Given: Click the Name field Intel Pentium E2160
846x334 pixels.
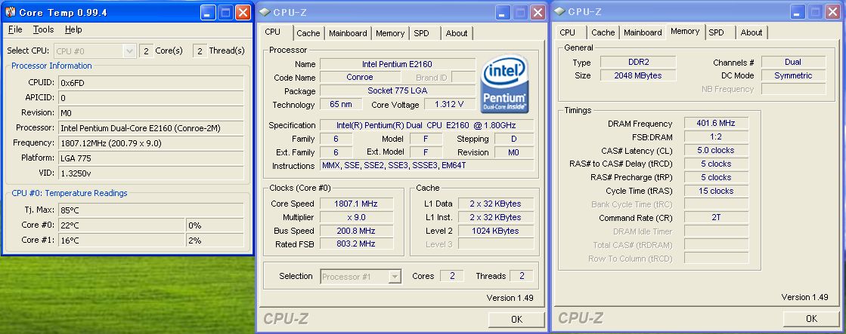Looking at the screenshot, I should tap(398, 64).
